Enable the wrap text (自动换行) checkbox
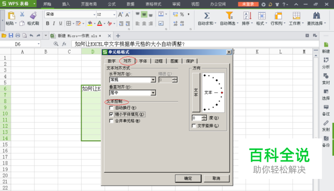The height and width of the screenshot is (191, 334). [111, 108]
